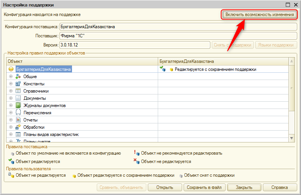Viewport: 301px width, 195px height.
Task: Click the Общие tree node icon
Action: 18,77
